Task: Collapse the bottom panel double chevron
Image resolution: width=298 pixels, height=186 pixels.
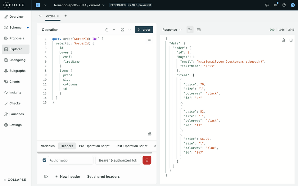Action: [x=155, y=146]
